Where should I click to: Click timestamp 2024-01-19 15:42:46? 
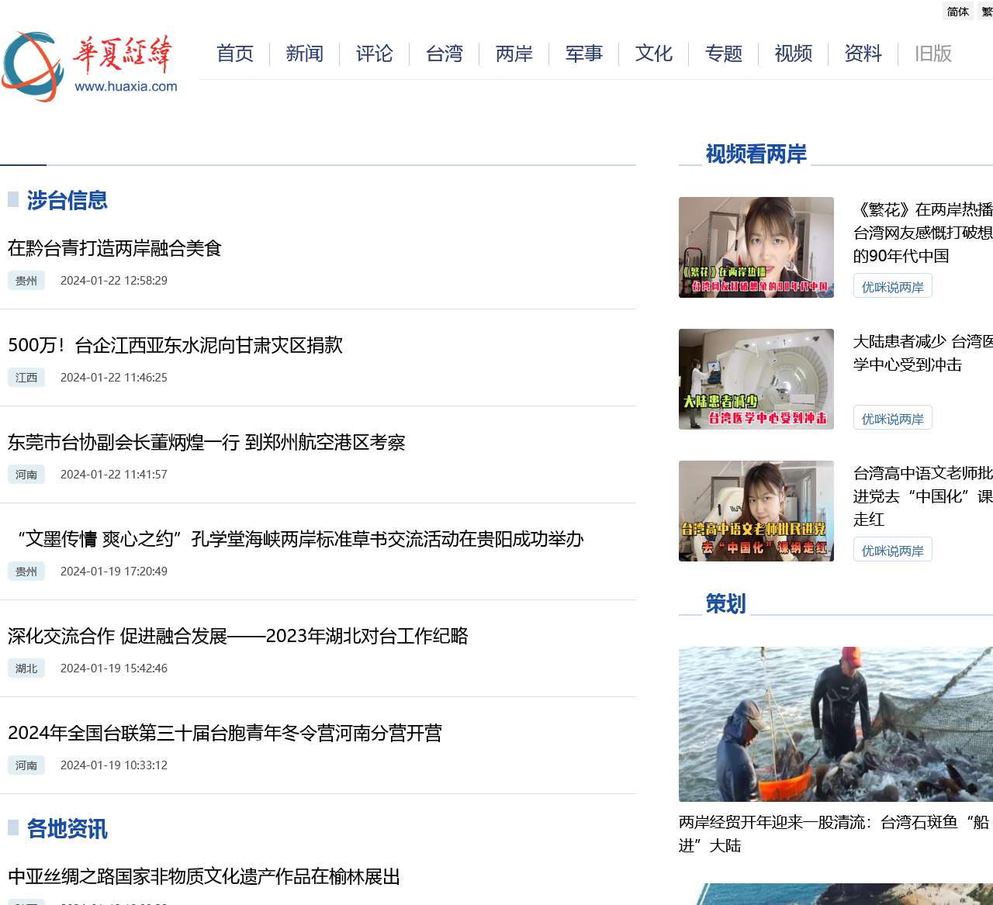click(114, 668)
